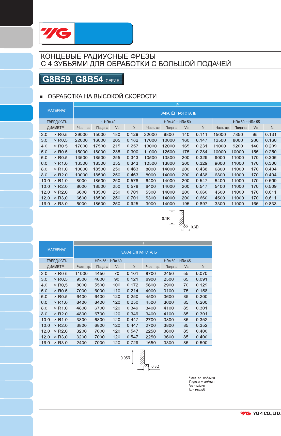Viewport: 281px width, 436px height.
Task: Click the Vc value 235
Action: (x=116, y=152)
